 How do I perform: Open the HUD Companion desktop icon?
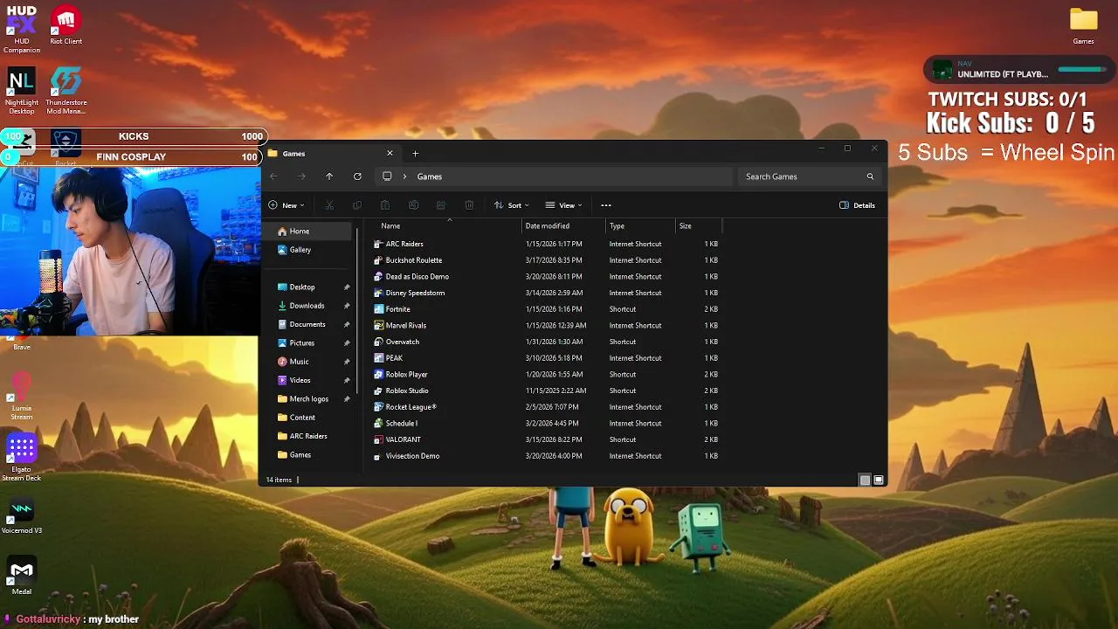pyautogui.click(x=22, y=29)
